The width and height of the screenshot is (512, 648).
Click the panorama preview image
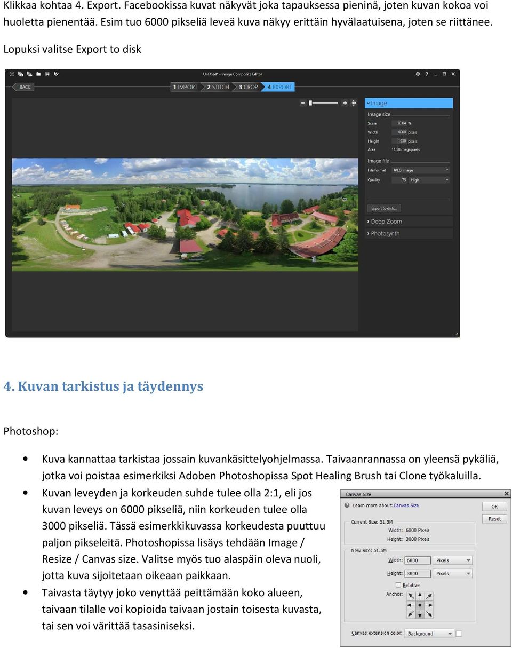185,215
